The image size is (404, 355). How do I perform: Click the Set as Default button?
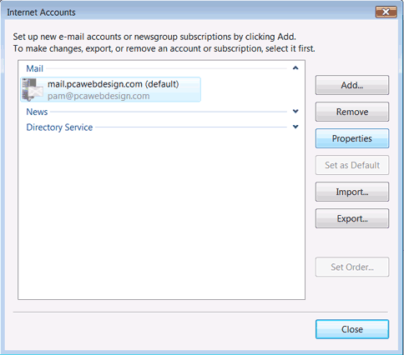tap(352, 165)
